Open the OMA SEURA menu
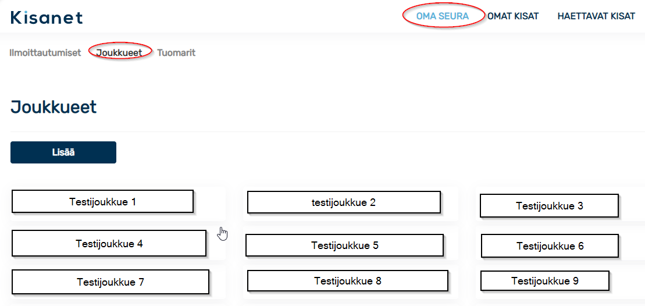 pyautogui.click(x=442, y=16)
